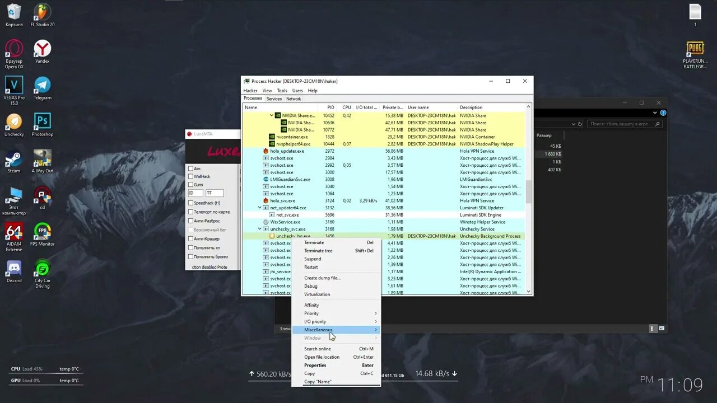717x403 pixels.
Task: Click the ID input field in LuxeMTA
Action: point(196,193)
